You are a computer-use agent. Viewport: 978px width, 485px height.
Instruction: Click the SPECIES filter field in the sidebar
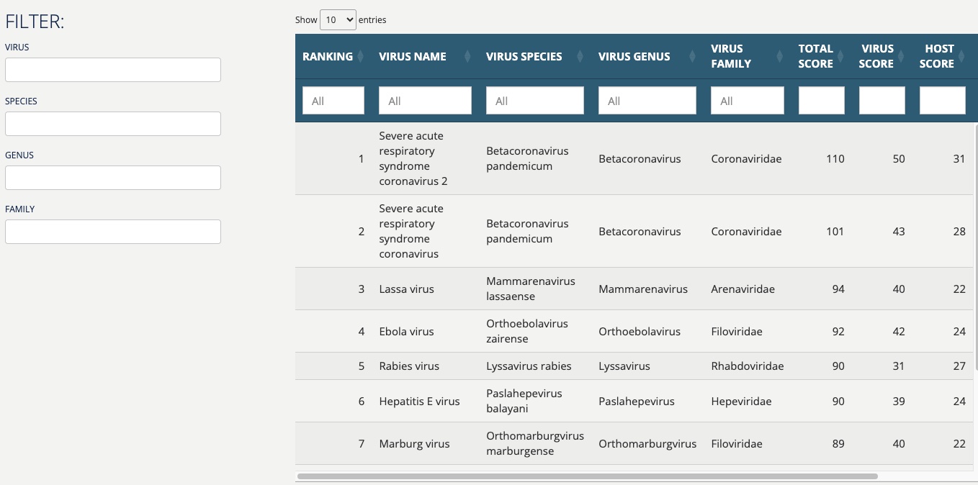tap(113, 123)
